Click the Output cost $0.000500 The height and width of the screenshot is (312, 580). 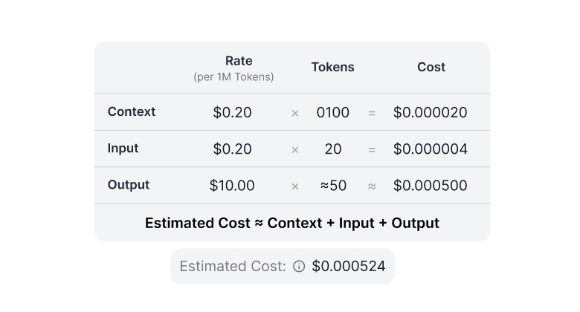(431, 186)
